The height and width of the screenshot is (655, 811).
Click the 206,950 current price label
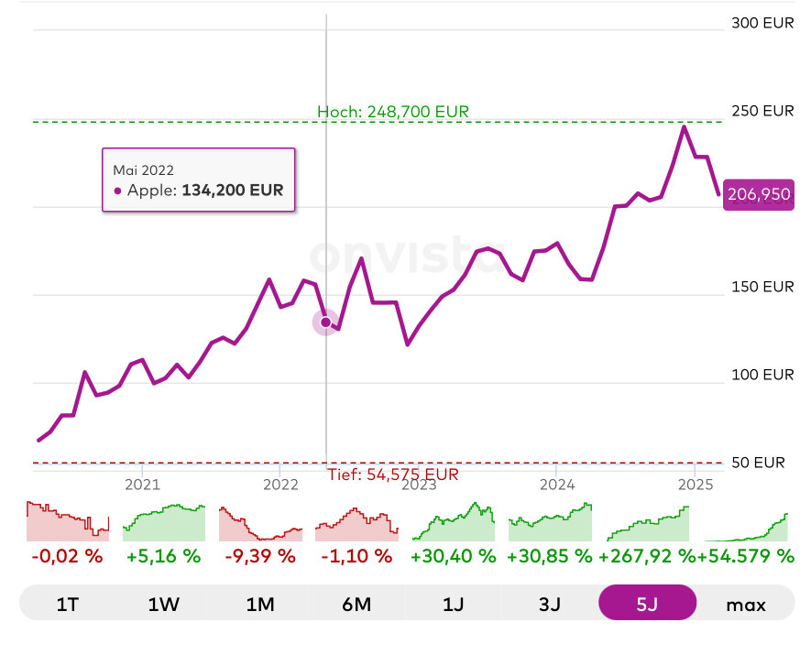coord(758,194)
